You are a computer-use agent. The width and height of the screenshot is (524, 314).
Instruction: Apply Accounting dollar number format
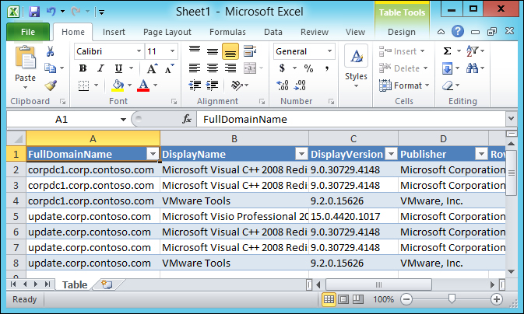[282, 68]
